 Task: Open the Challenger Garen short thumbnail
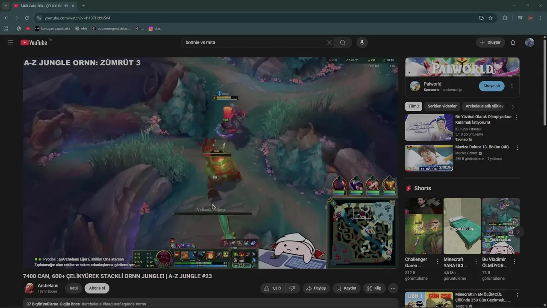coord(424,226)
